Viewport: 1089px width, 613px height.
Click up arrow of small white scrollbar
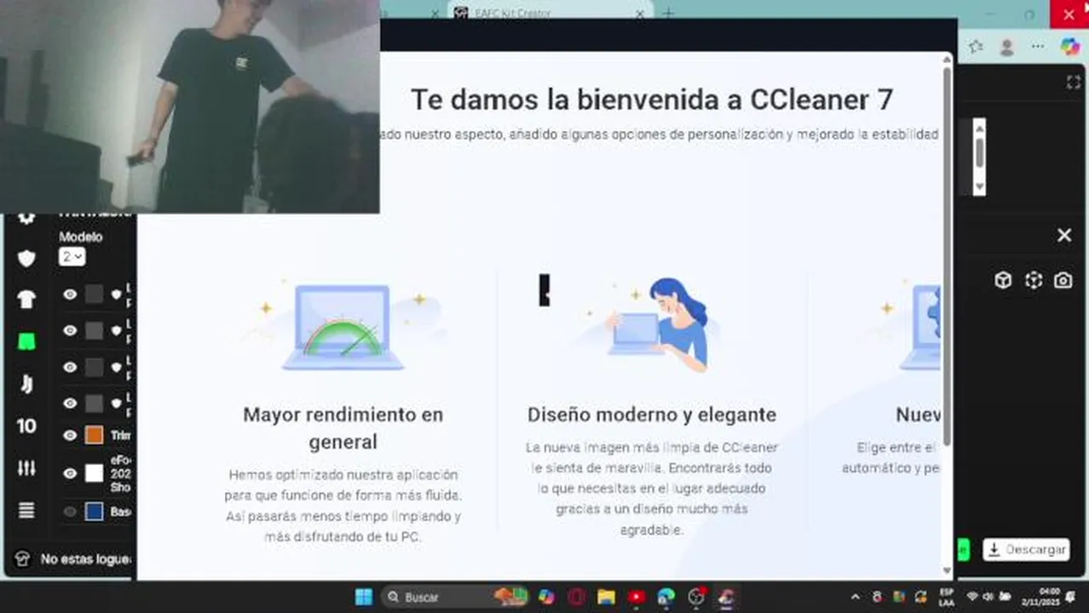(x=979, y=128)
